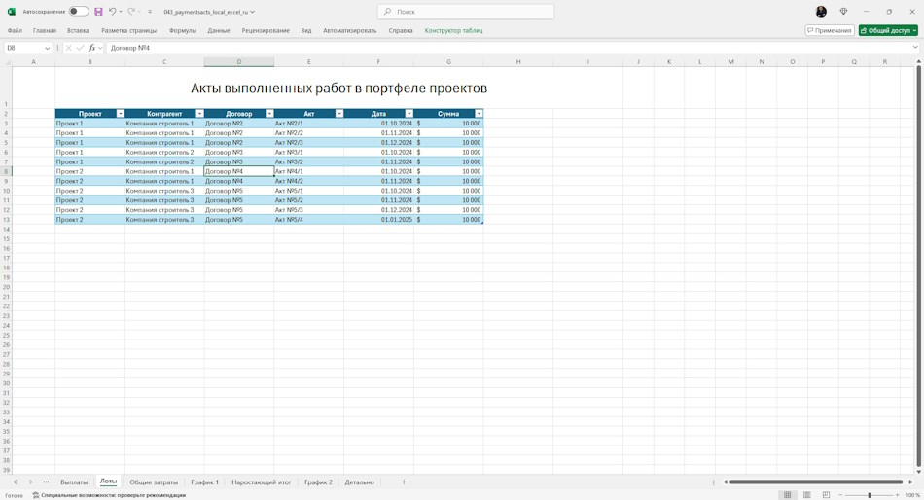Open the Справка ribbon tab

[x=401, y=30]
